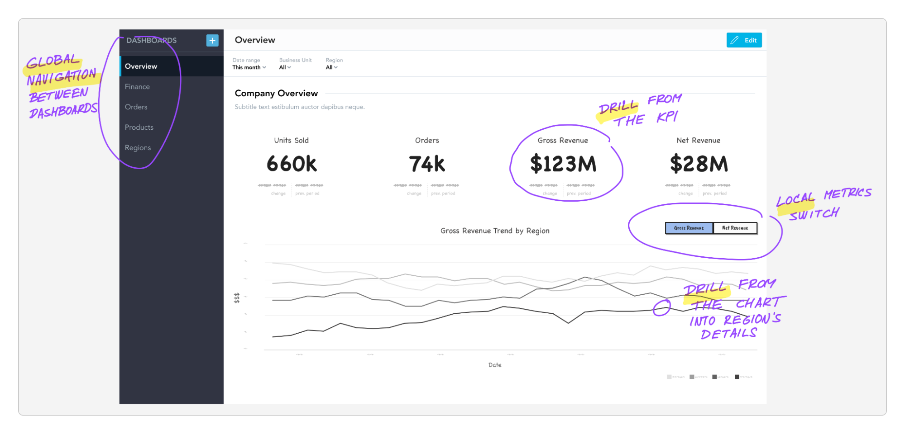
Task: Click the Orders 74k KPI value
Action: (x=427, y=164)
